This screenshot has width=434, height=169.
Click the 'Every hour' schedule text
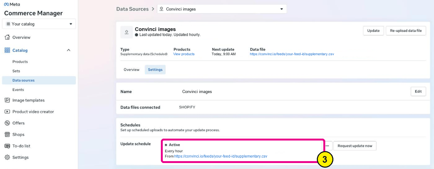[x=174, y=151]
